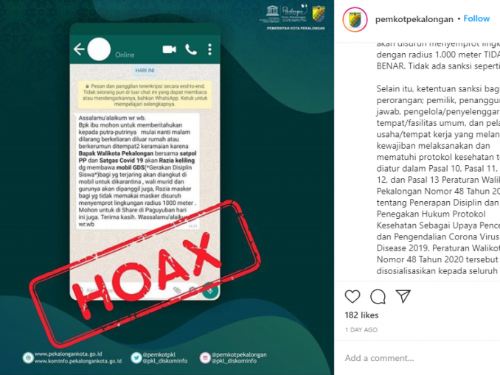Image resolution: width=500 pixels, height=375 pixels.
Task: Share post using paper plane icon
Action: (x=403, y=296)
